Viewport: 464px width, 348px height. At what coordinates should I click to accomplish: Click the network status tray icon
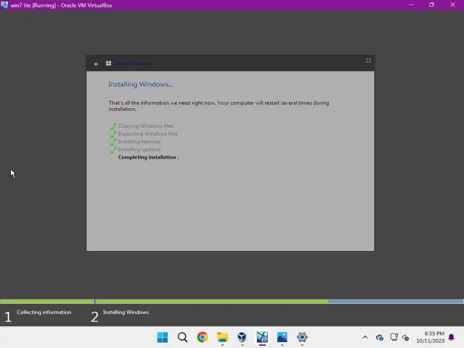(x=394, y=337)
